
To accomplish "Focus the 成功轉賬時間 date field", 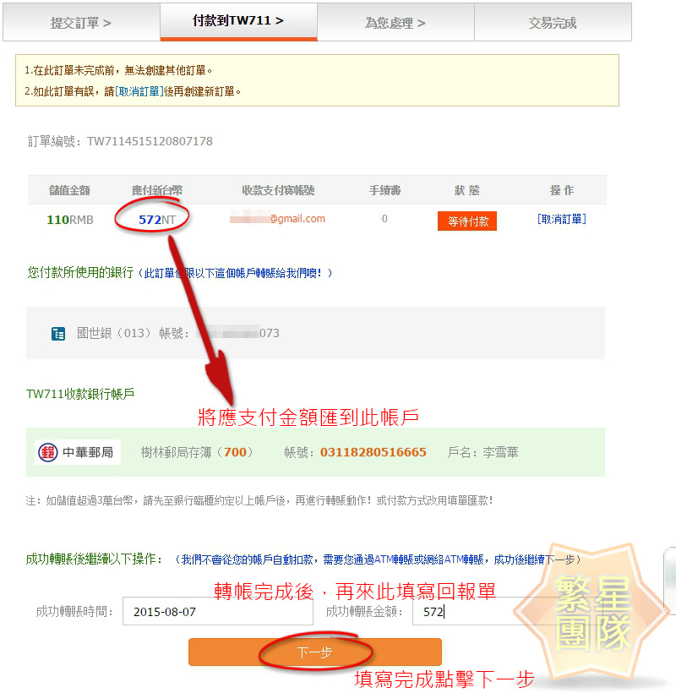I will coord(216,611).
